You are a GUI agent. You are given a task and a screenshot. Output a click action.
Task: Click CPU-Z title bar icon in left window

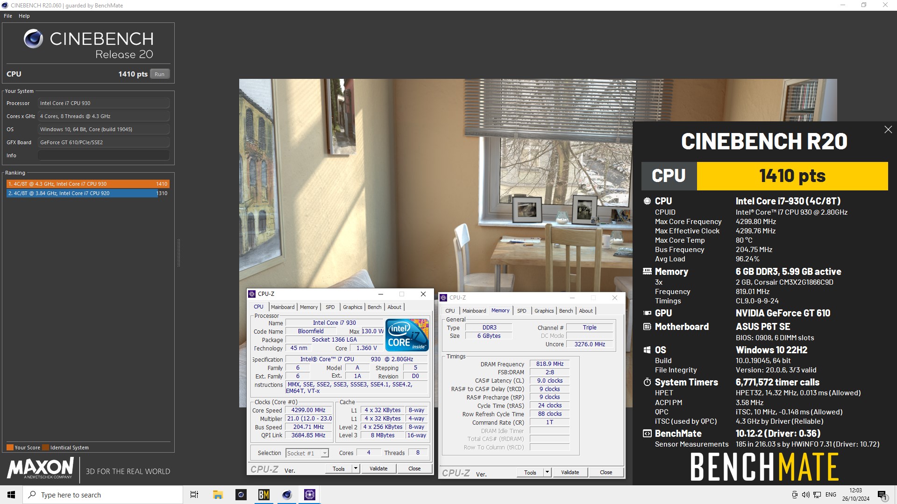(x=252, y=294)
